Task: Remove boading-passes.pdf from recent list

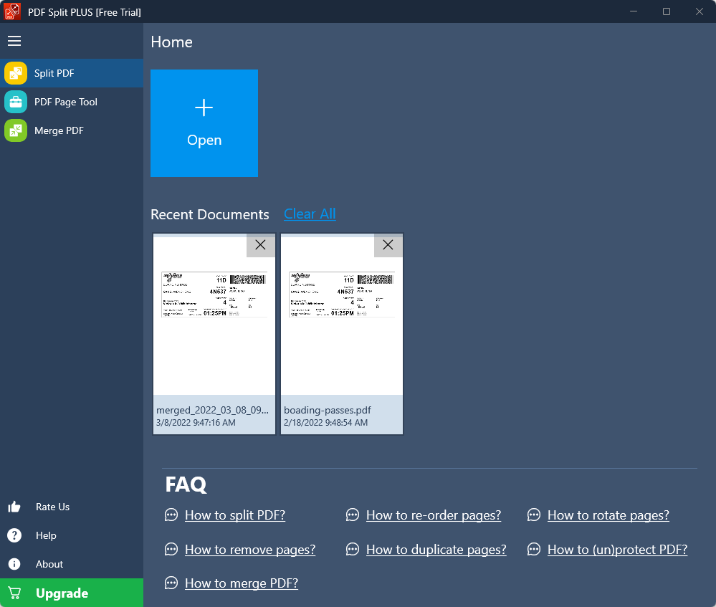Action: point(388,245)
